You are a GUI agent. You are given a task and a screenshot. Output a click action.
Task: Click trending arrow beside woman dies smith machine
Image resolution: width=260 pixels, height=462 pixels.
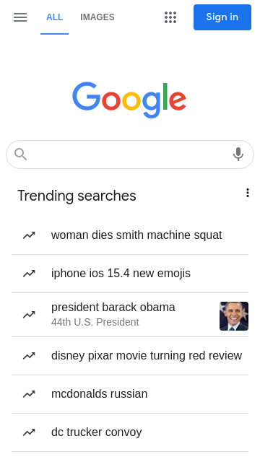(x=29, y=235)
